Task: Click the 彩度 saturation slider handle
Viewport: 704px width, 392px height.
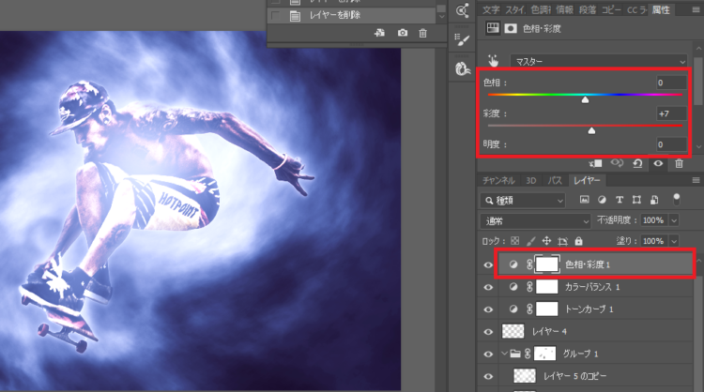Action: point(591,130)
